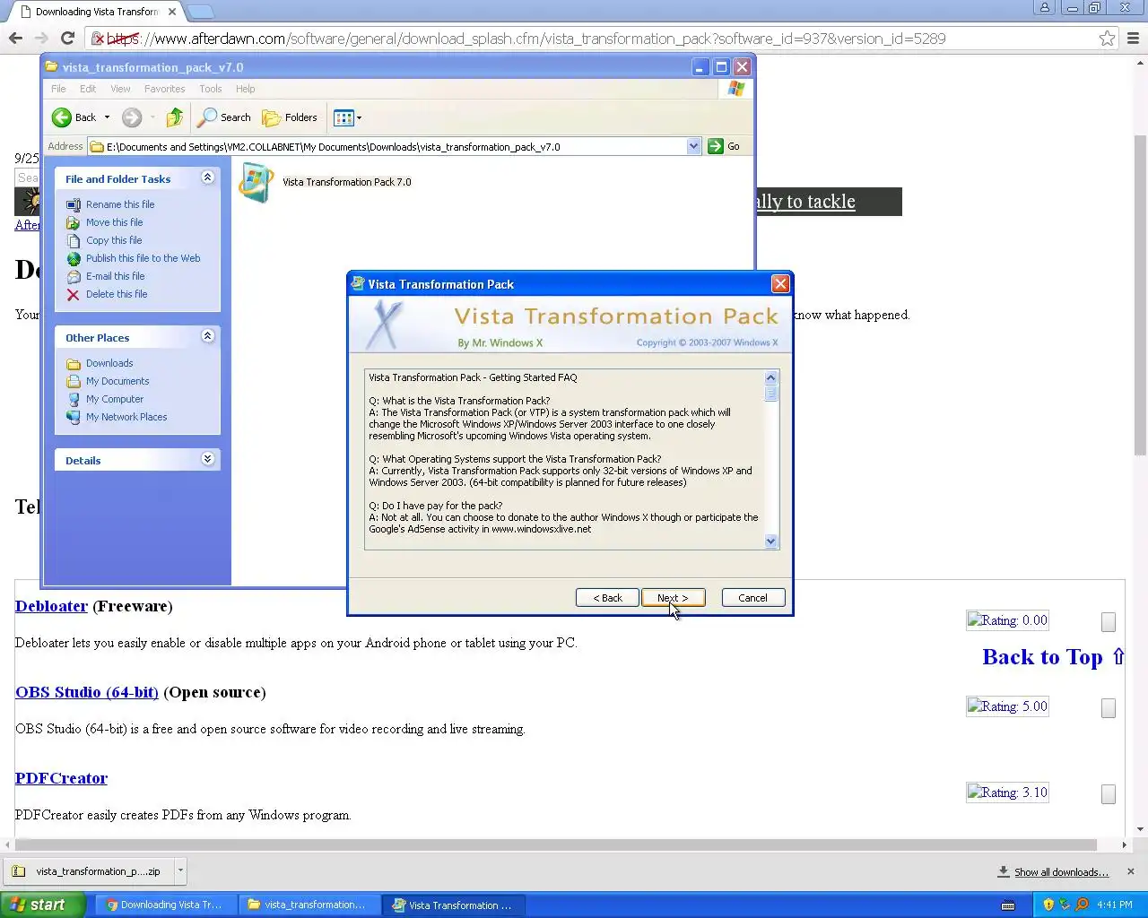Open the OBS Studio (64-bit) link
The image size is (1148, 918).
point(87,692)
